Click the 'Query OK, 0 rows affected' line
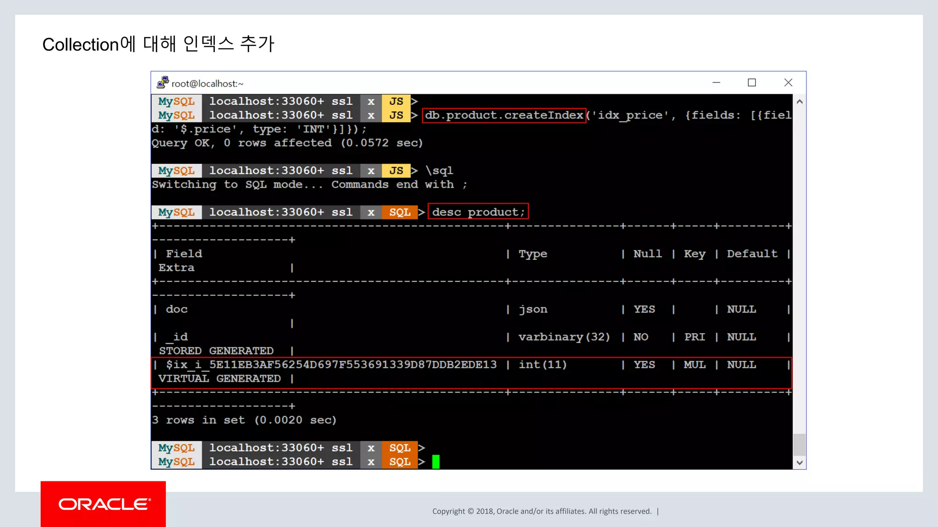The width and height of the screenshot is (938, 527). pyautogui.click(x=287, y=143)
